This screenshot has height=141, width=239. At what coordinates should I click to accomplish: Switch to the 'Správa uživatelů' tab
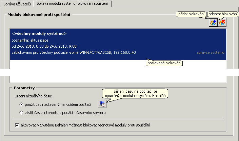tap(17, 4)
